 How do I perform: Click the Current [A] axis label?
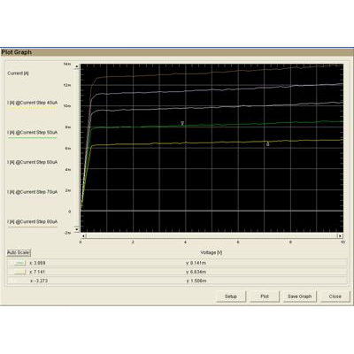[x=18, y=73]
